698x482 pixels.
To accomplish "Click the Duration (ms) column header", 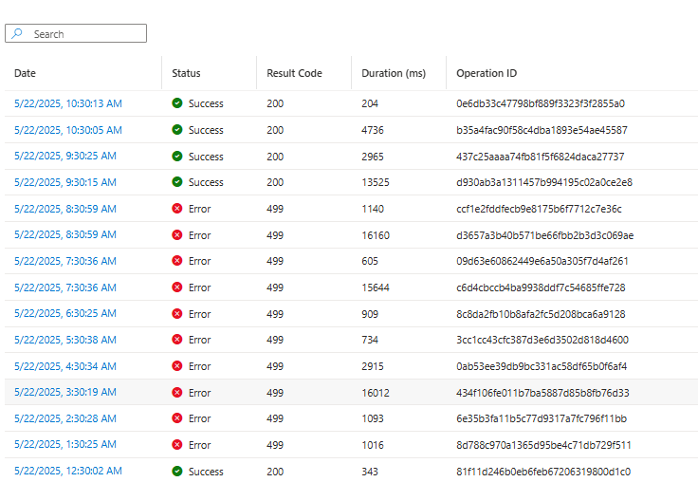I will 394,73.
